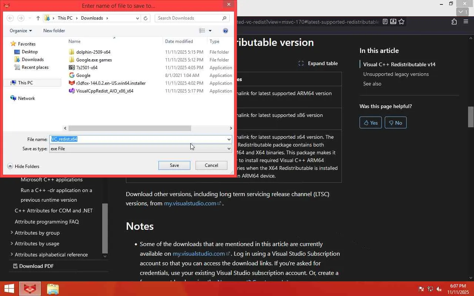474x296 pixels.
Task: Open Attribute programming FAQ
Action: point(47,222)
